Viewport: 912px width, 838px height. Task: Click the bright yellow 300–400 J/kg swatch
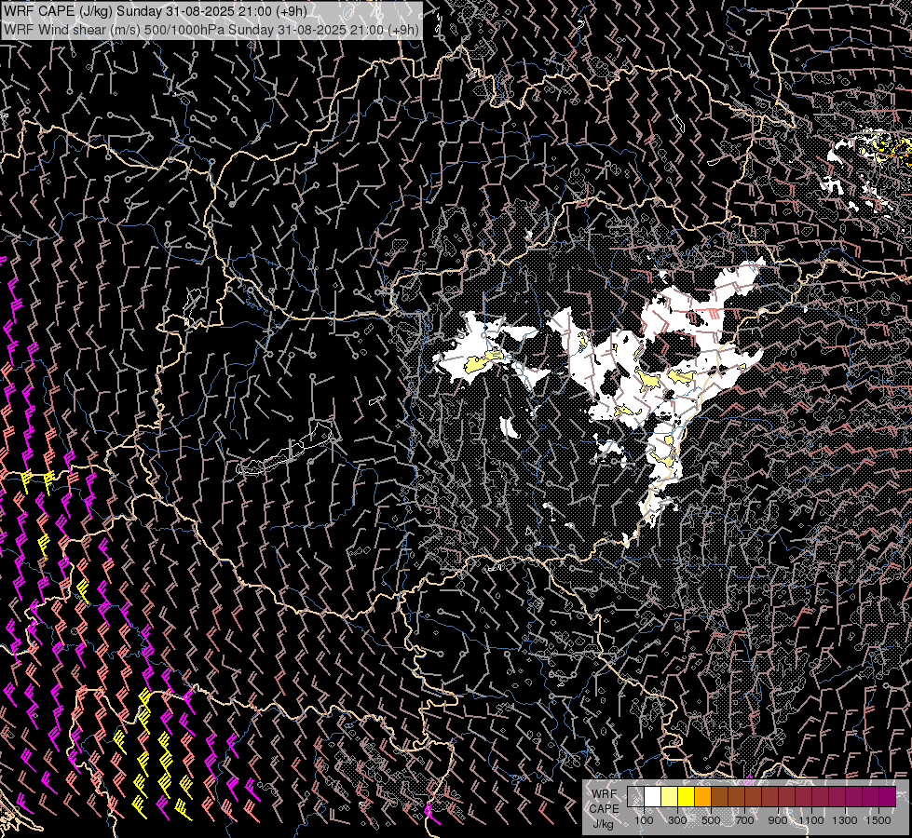687,796
